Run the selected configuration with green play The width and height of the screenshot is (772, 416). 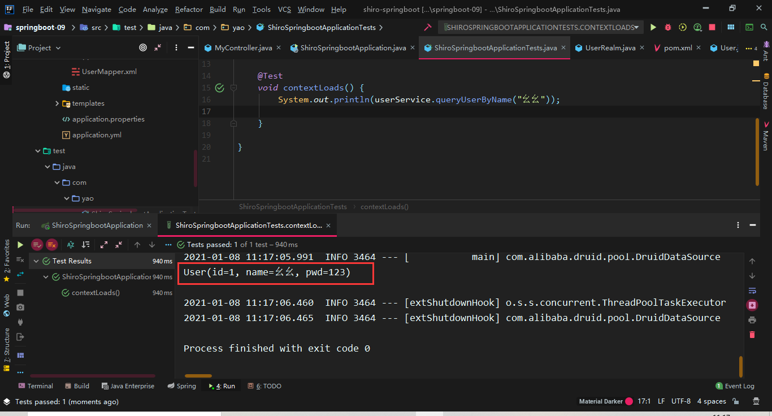(x=653, y=27)
